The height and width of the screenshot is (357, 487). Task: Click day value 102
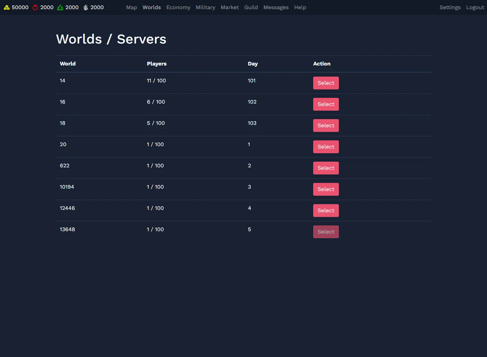pyautogui.click(x=252, y=102)
